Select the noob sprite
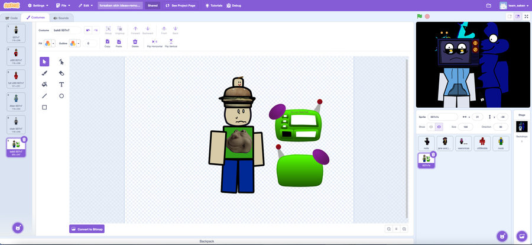The image size is (532, 245). click(x=501, y=143)
